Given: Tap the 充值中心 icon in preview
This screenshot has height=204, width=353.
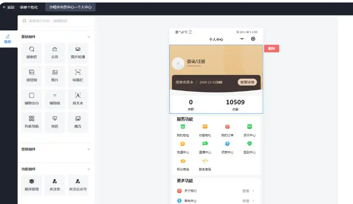Looking at the screenshot, I should (x=183, y=144).
